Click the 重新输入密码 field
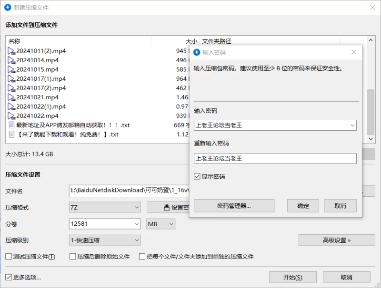The height and width of the screenshot is (288, 381). click(275, 159)
